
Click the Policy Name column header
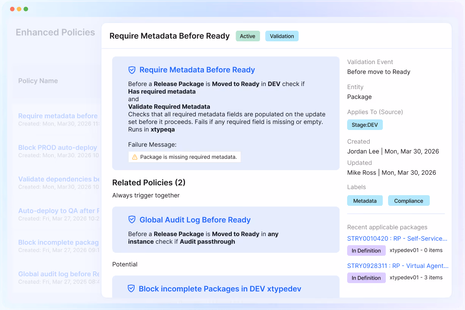[38, 81]
